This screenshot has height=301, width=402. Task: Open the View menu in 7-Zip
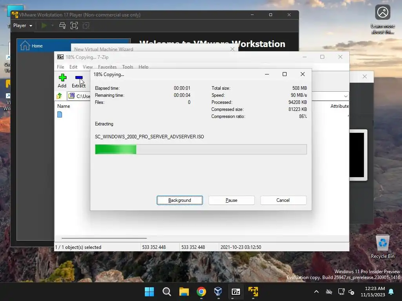coord(88,67)
